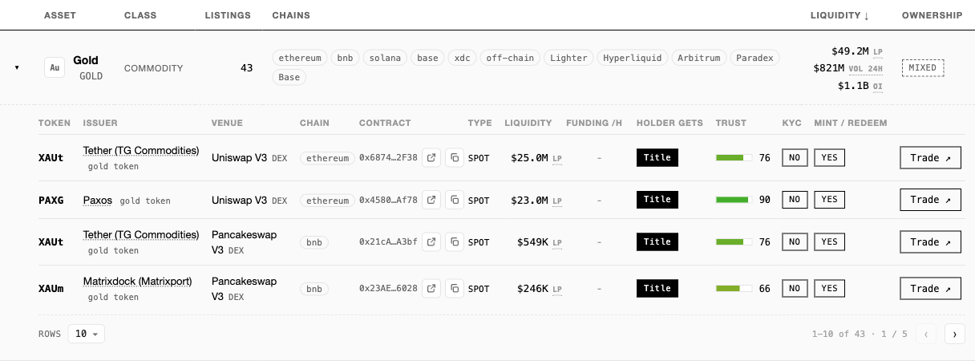Trade XAUt on Uniswap V3
The height and width of the screenshot is (361, 975).
pos(930,158)
